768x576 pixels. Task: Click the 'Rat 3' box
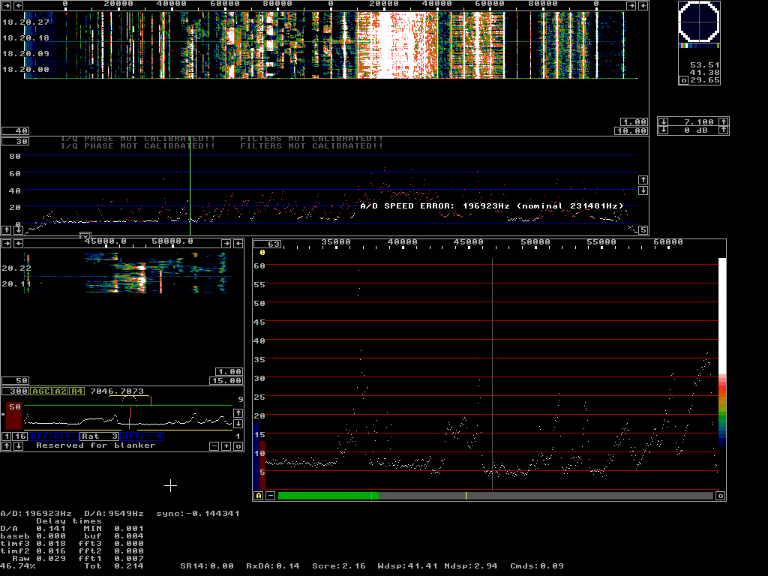100,436
